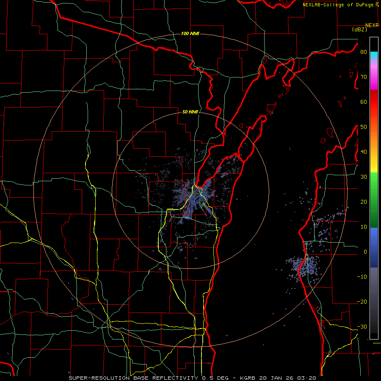
Task: Click the NEXR label above the dBZ scale
Action: coord(372,25)
